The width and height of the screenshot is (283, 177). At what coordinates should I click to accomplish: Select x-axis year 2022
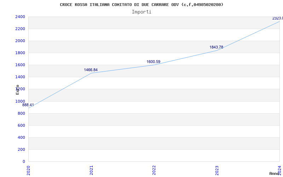pos(154,170)
